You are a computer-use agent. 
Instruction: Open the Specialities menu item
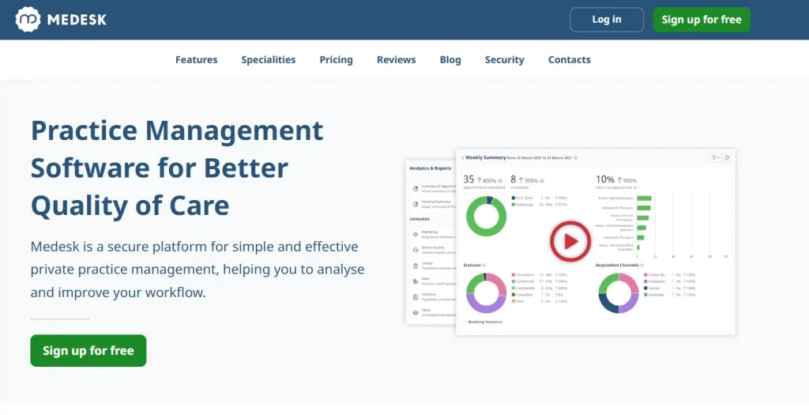(269, 60)
